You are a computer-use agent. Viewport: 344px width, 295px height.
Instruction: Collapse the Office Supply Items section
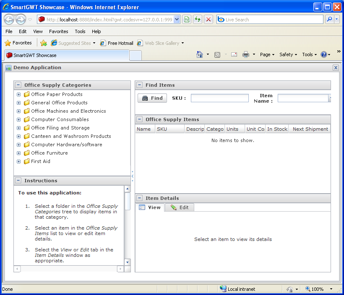coord(140,119)
